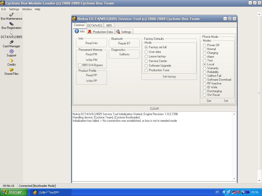The image size is (262, 196).
Task: Open Windows Iniciar start button
Action: 14,192
